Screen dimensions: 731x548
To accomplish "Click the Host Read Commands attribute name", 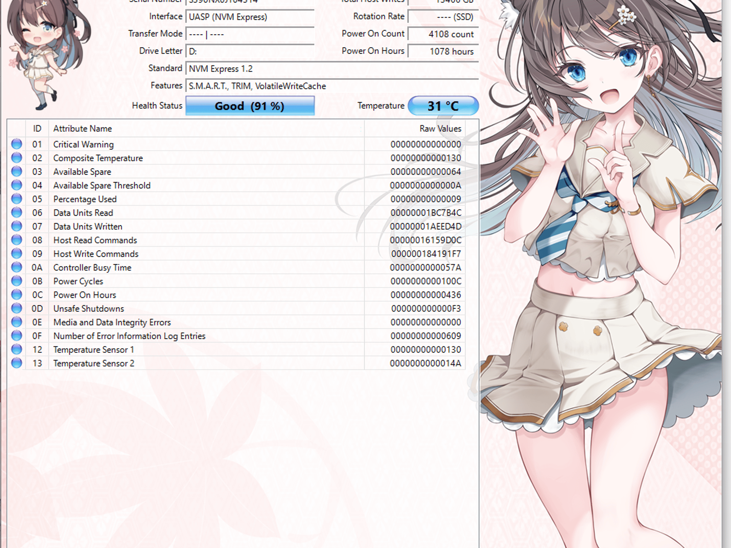I will point(95,240).
